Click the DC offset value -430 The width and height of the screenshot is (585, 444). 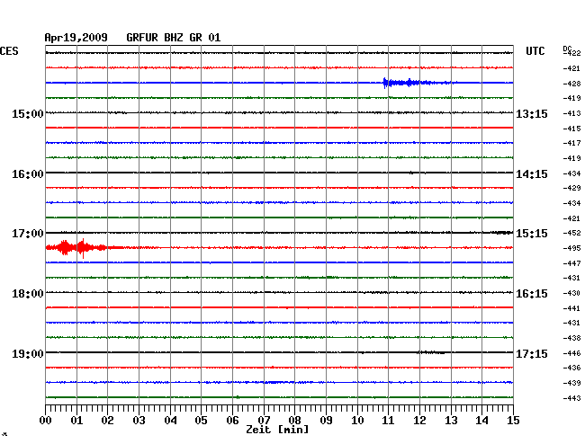click(x=571, y=293)
